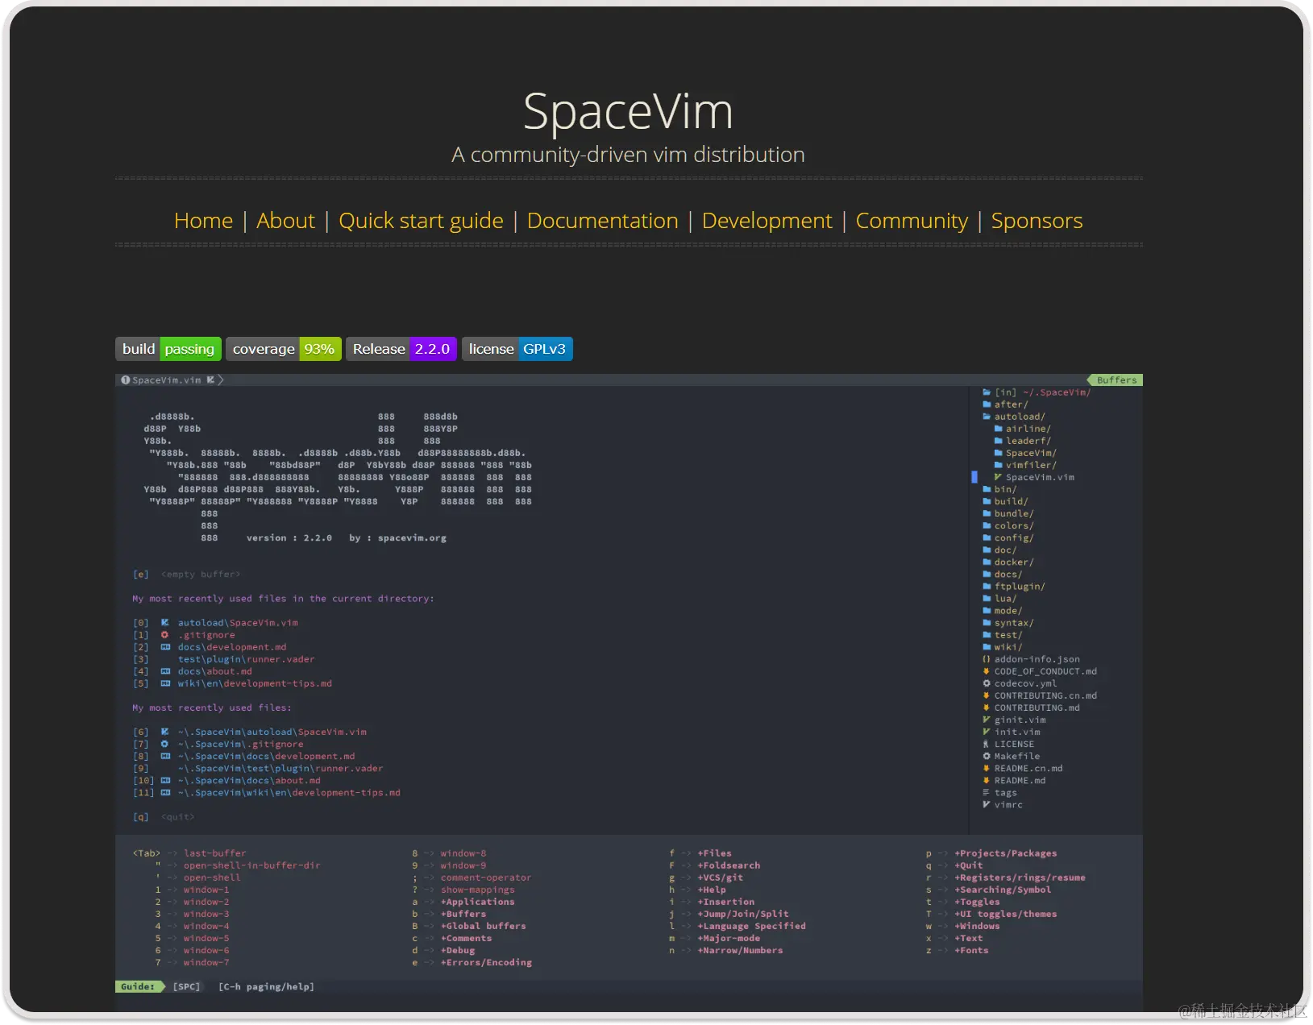Expand the config/ folder in file tree
1313x1025 pixels.
pos(1008,538)
